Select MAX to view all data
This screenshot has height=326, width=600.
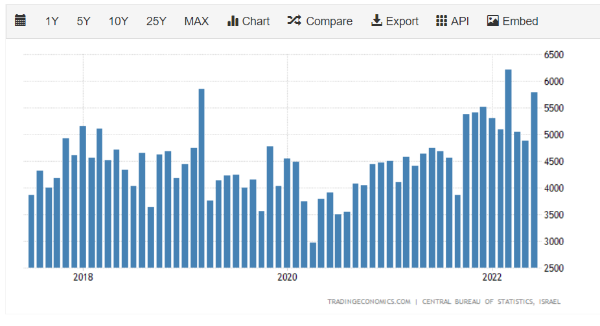196,21
